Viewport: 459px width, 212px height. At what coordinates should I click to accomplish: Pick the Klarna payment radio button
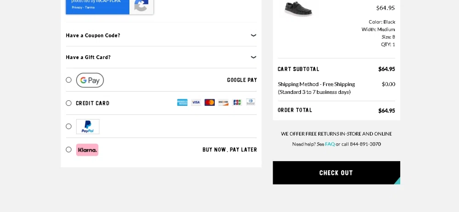pos(69,150)
